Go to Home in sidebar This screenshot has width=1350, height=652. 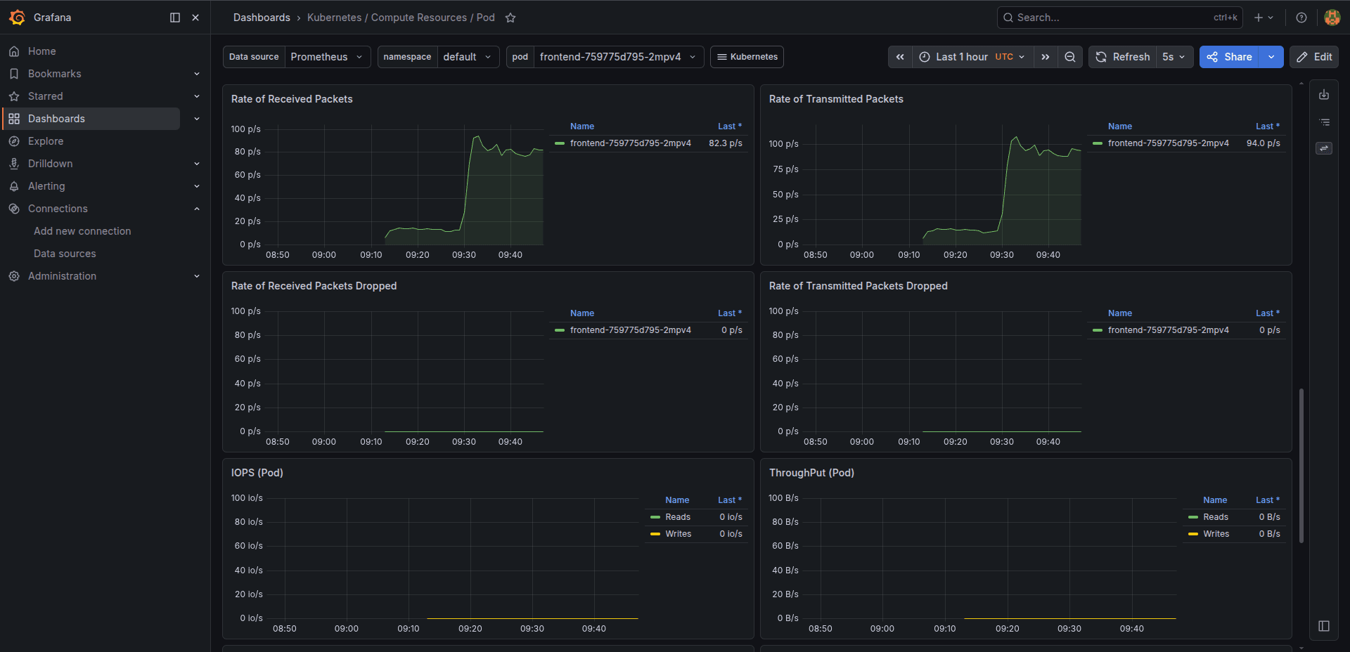[x=42, y=51]
